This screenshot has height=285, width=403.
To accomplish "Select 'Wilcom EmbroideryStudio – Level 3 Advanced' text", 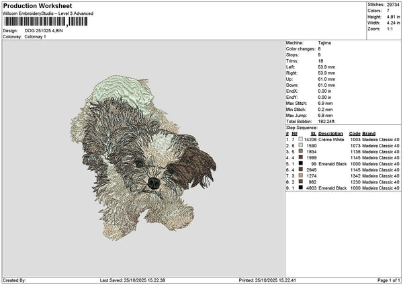I will (48, 13).
